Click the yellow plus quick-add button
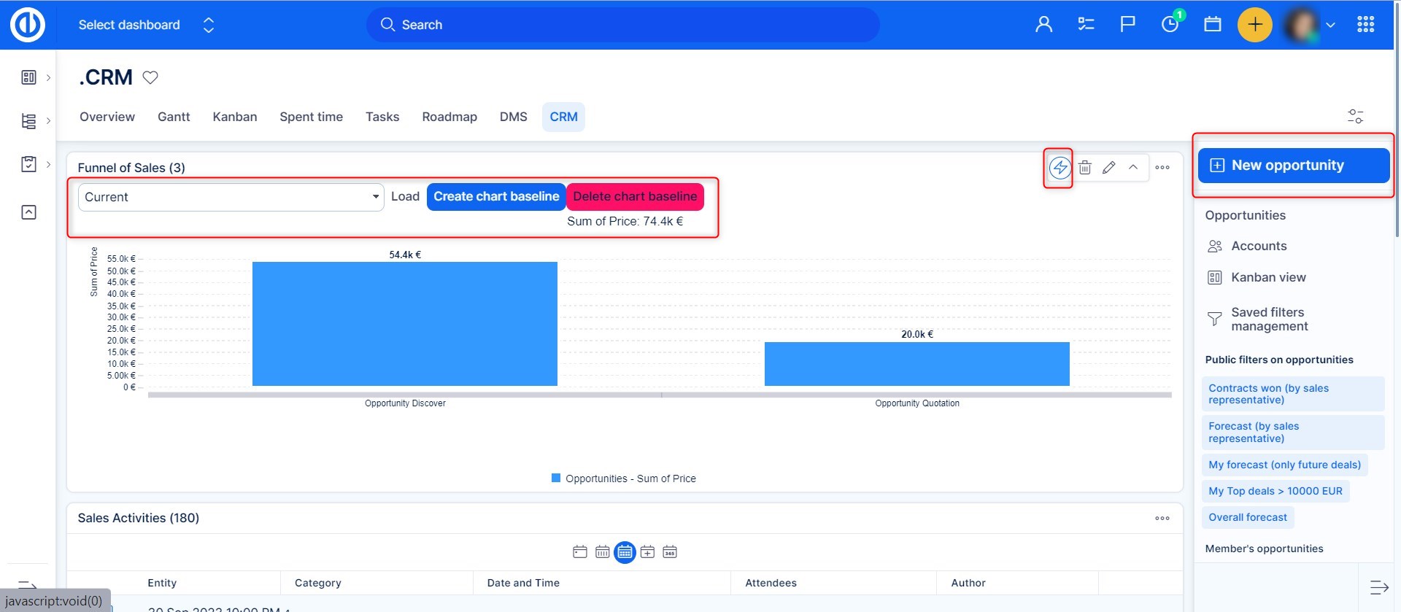Screen dimensions: 1401x612 pos(1254,25)
